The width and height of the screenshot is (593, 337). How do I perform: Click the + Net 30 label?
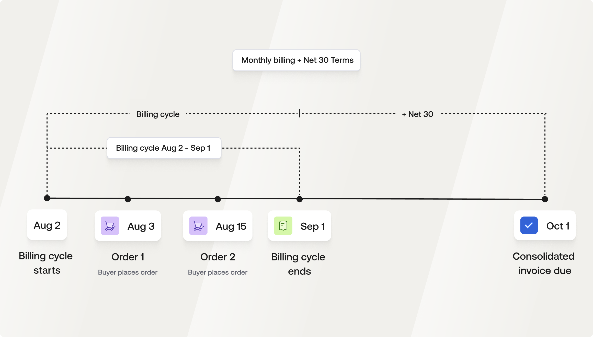[x=418, y=114]
